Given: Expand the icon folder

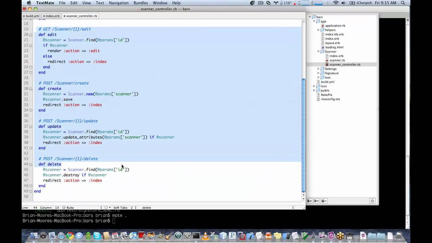Looking at the screenshot, I should 314,86.
